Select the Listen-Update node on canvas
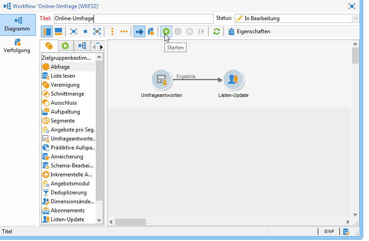This screenshot has height=241, width=369. tap(233, 80)
